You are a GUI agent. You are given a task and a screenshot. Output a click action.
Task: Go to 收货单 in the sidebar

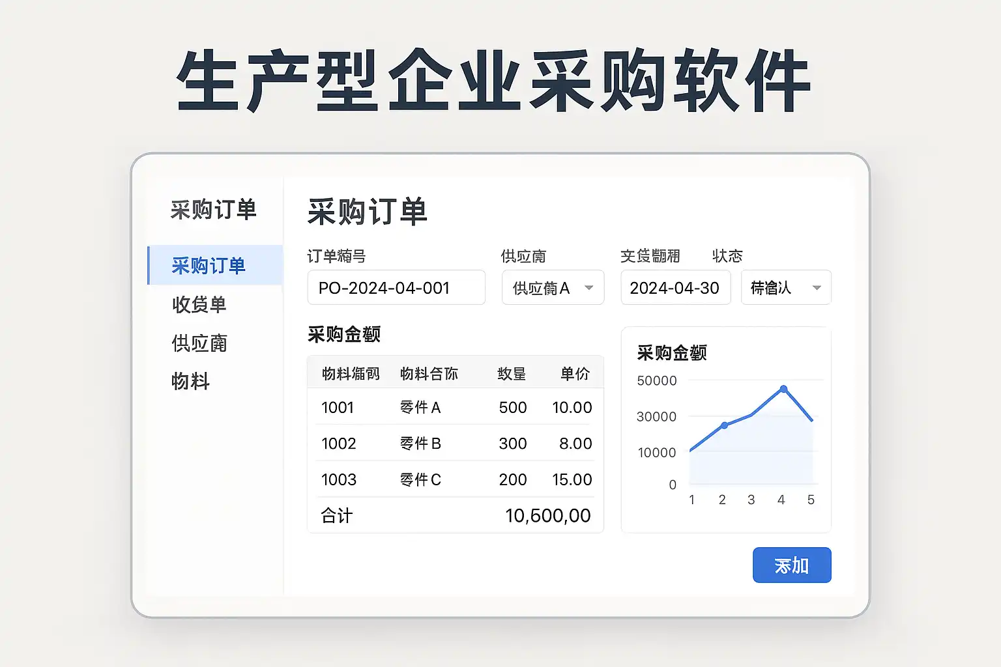click(x=199, y=304)
